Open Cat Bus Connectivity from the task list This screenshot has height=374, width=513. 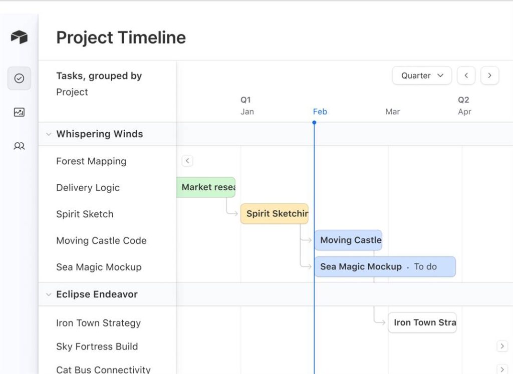tap(102, 369)
